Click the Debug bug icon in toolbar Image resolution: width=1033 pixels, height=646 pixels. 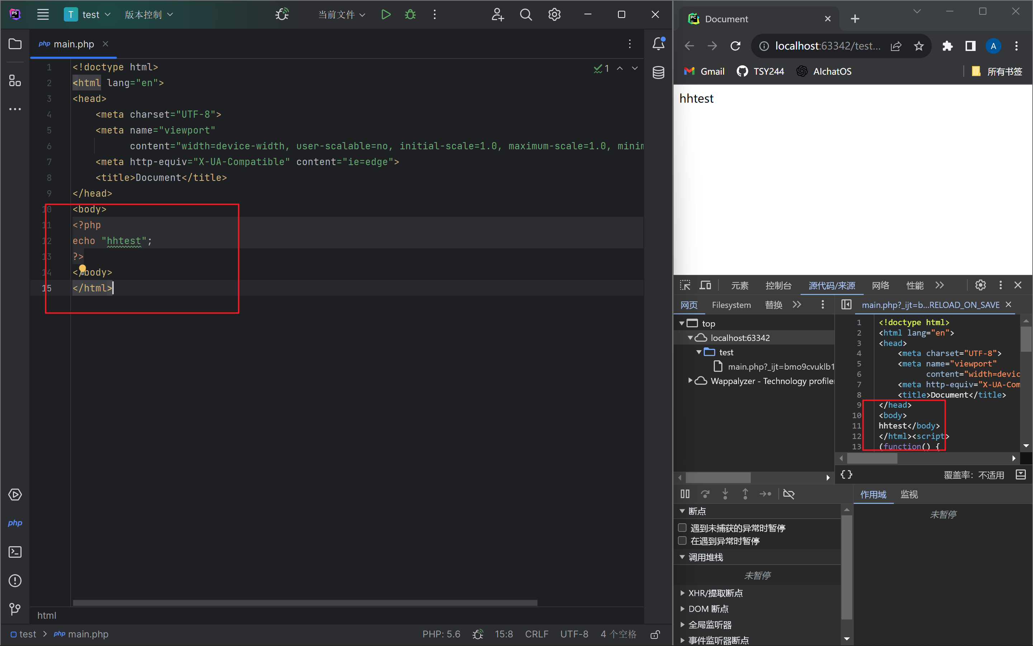coord(410,14)
